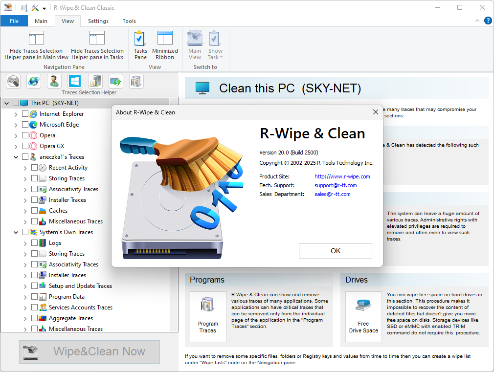Select Installer Traces under aneczka1's Traces

pos(67,200)
